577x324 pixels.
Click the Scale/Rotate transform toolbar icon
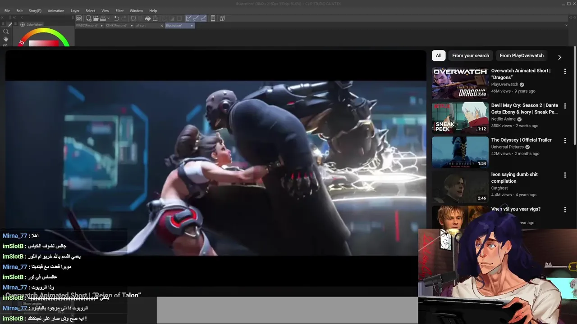tap(155, 18)
